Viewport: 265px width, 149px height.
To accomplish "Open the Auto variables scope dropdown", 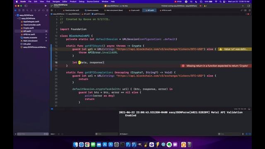I will (53, 134).
